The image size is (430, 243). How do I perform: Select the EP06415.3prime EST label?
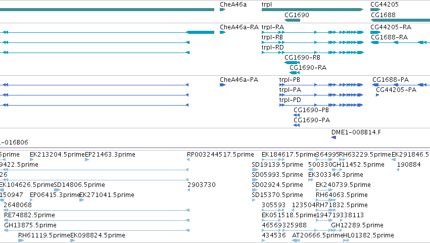click(55, 195)
